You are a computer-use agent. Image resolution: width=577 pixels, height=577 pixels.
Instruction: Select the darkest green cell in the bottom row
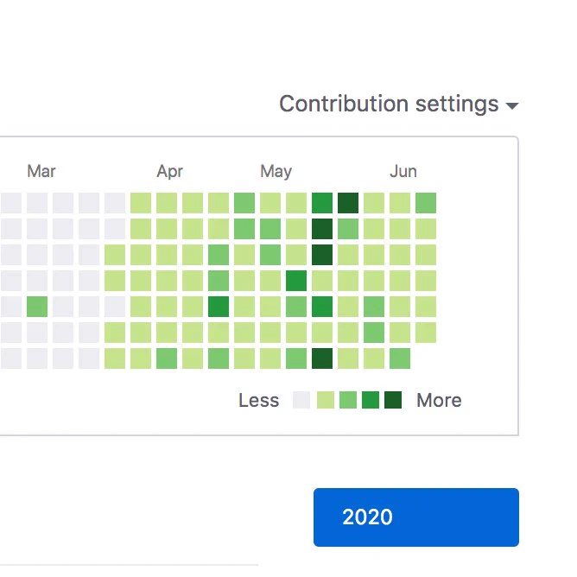[x=322, y=358]
